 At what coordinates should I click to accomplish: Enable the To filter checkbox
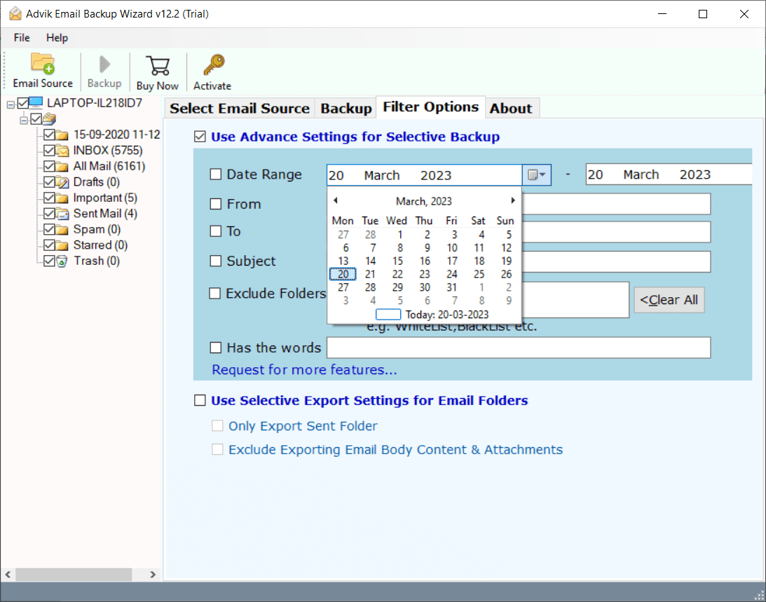coord(215,231)
